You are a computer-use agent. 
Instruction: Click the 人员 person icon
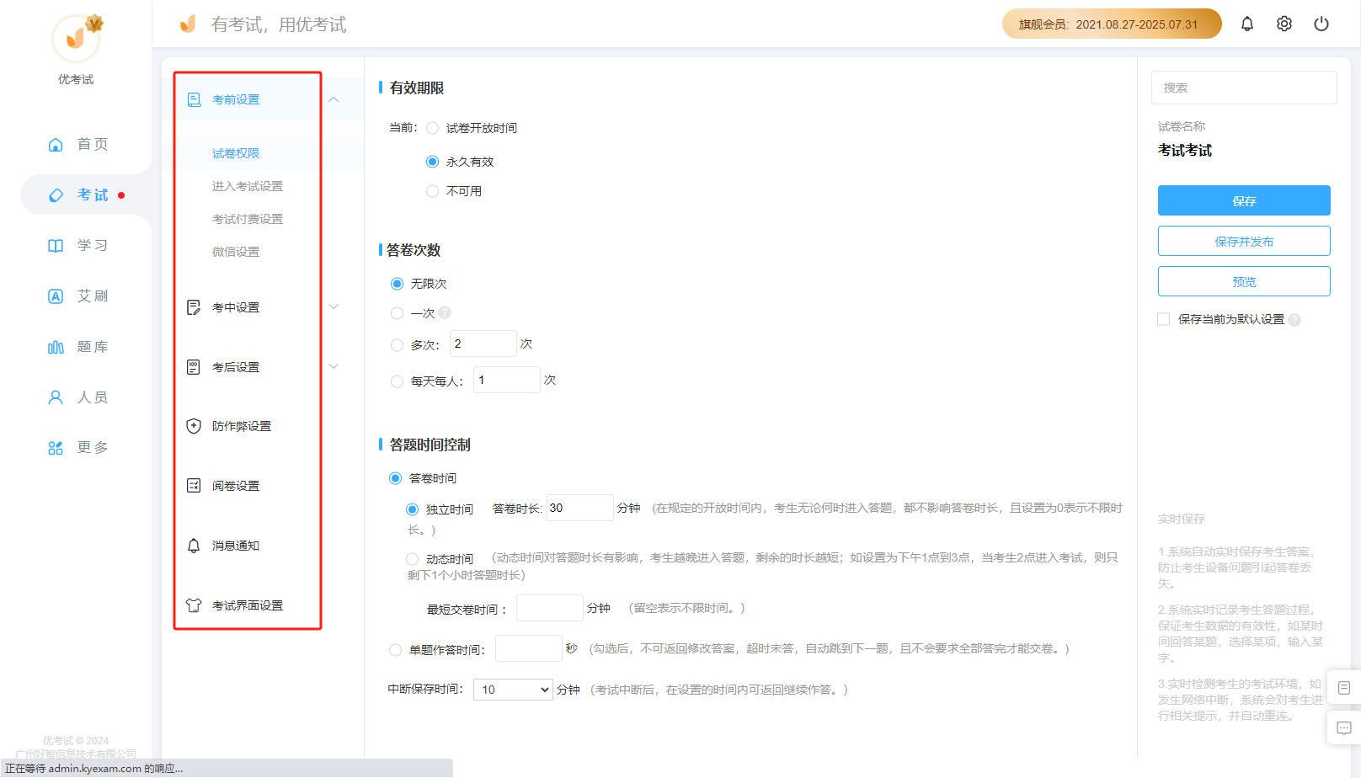[x=56, y=397]
